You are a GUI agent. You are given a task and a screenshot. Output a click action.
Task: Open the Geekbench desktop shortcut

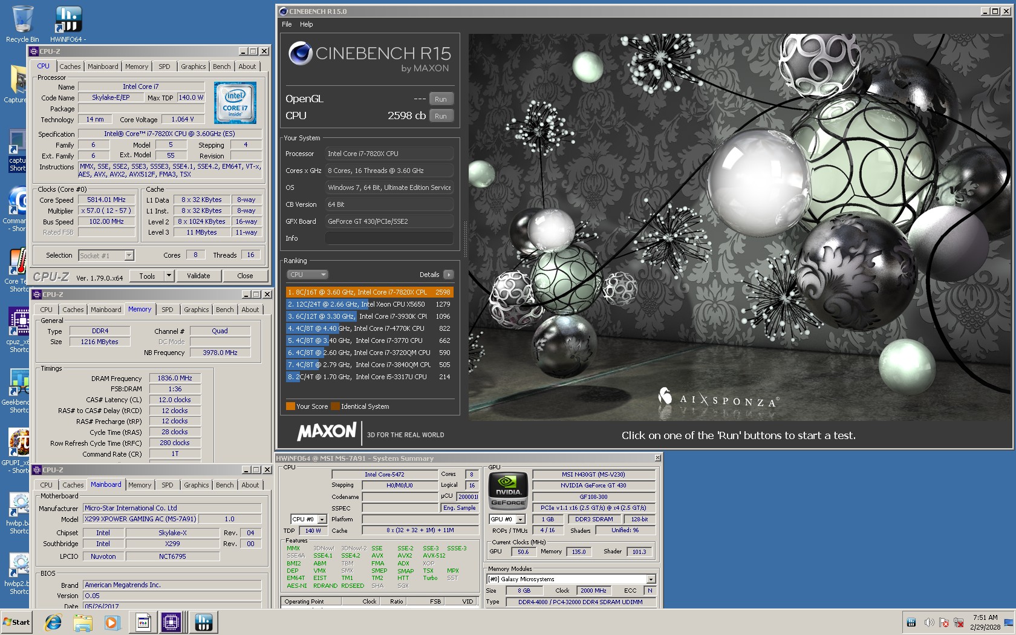pyautogui.click(x=17, y=390)
